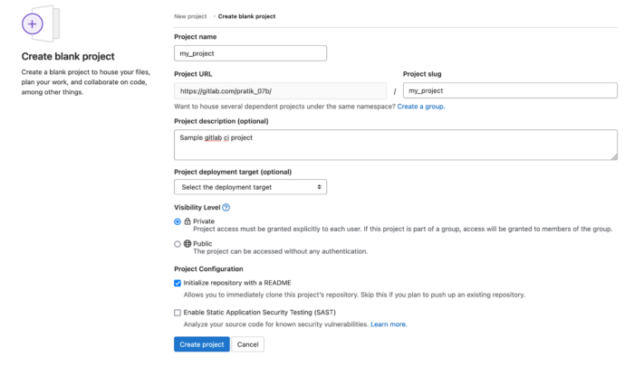Click the deployment target dropdown arrows
634x366 pixels.
pyautogui.click(x=319, y=187)
